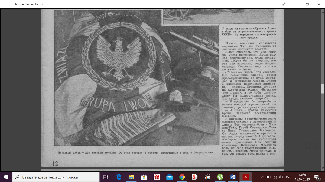Open the Windows Start menu
Viewport: 325px width, 182px height.
[6, 177]
